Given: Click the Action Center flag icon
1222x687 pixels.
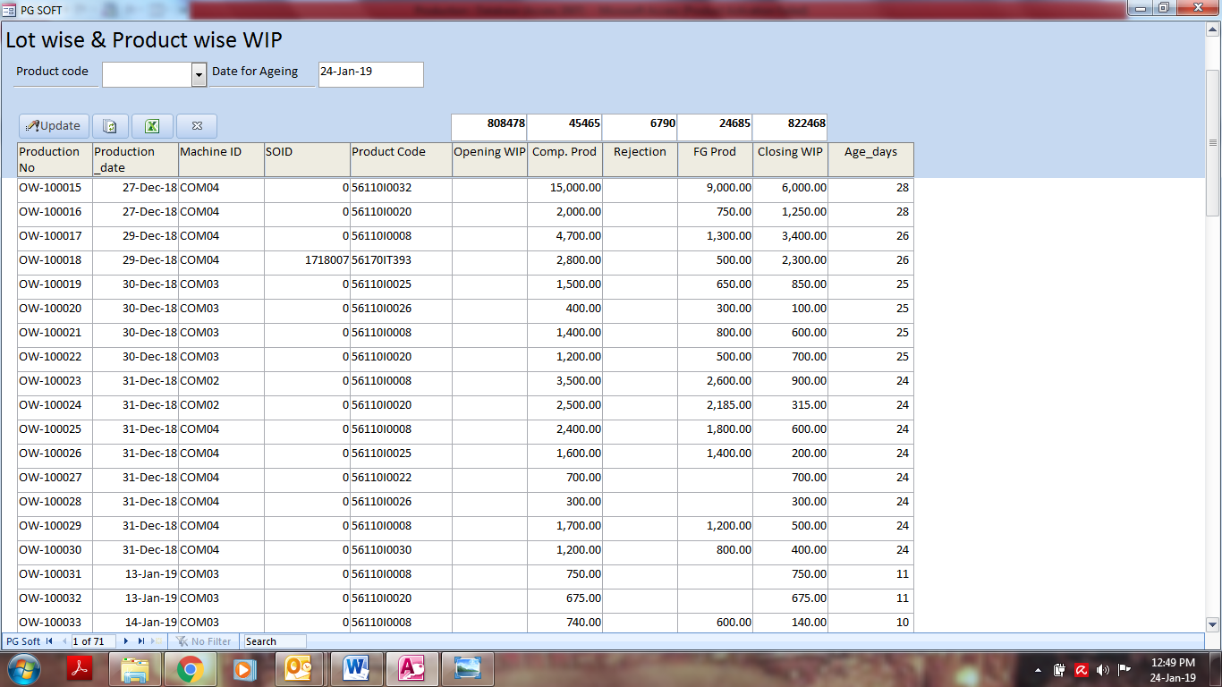Looking at the screenshot, I should tap(1124, 669).
